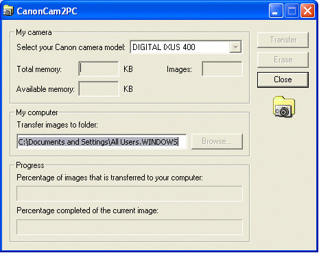319x253 pixels.
Task: Click 'Percentage completed of the current image:' label
Action: click(x=87, y=210)
